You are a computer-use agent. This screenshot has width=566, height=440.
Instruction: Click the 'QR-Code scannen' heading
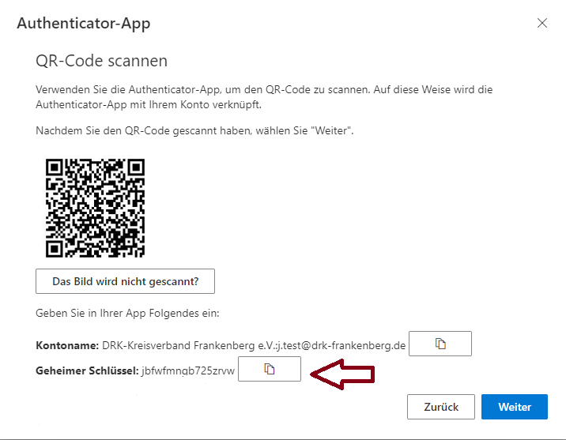(x=101, y=61)
